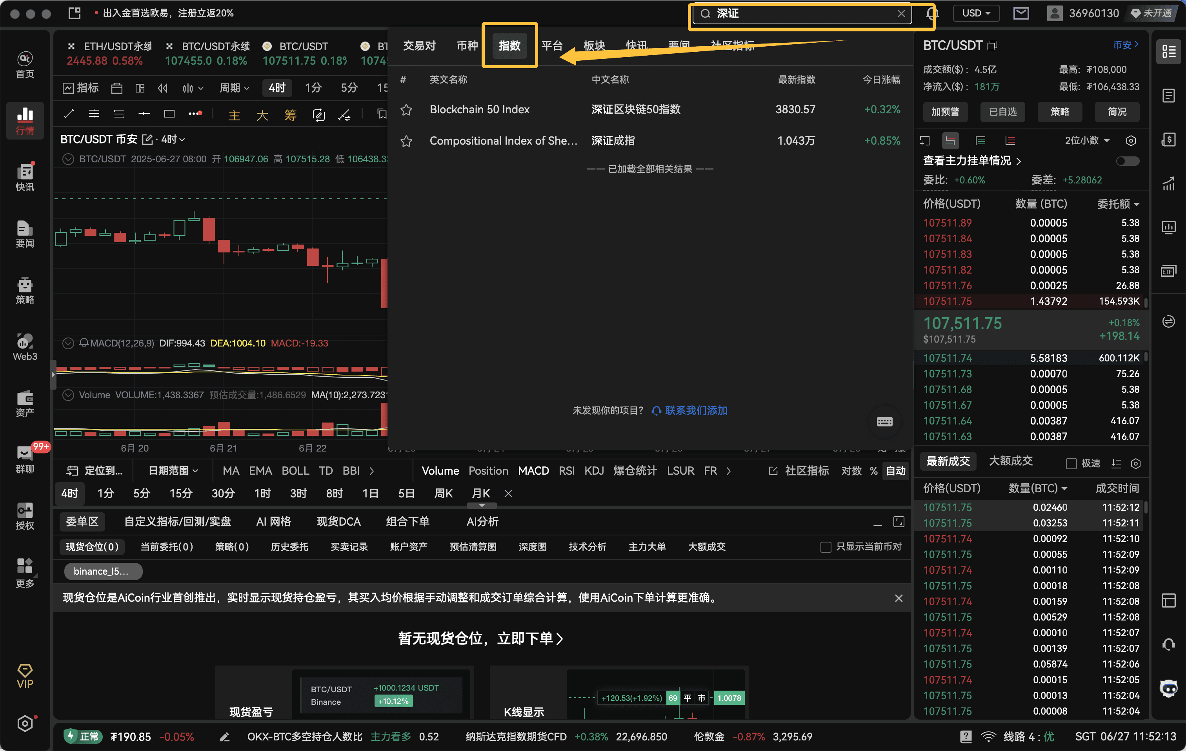Click the chart replay rewind icon
Viewport: 1186px width, 751px height.
[163, 88]
